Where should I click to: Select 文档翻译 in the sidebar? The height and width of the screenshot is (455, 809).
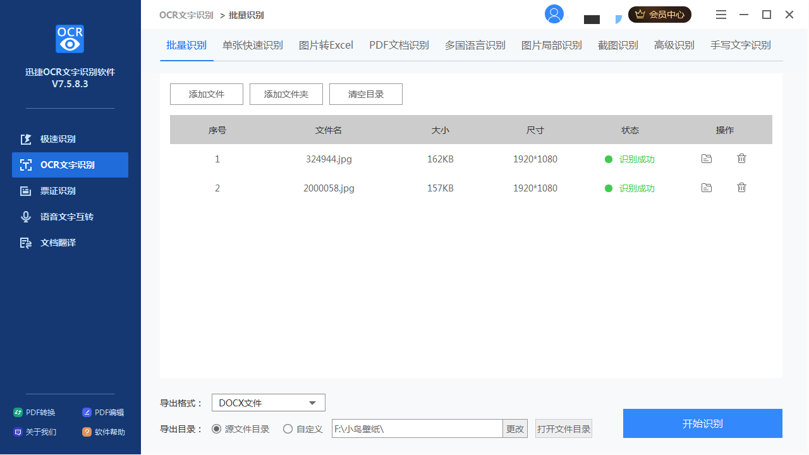[x=70, y=243]
